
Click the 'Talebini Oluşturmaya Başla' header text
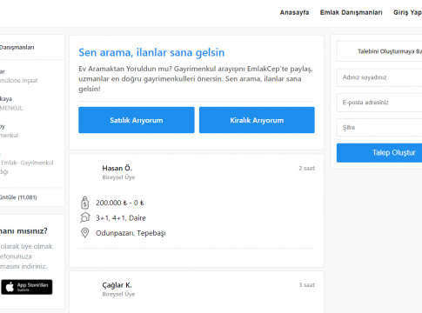point(390,51)
